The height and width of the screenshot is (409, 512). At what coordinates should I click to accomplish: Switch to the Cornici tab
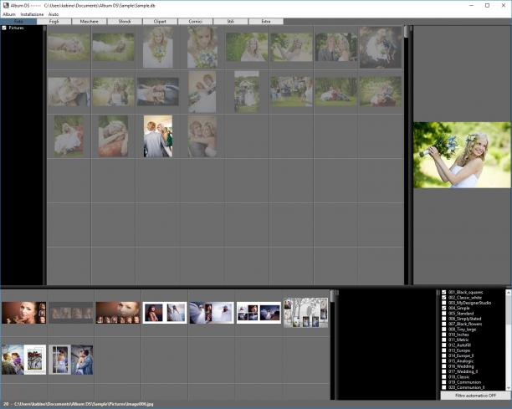[195, 22]
